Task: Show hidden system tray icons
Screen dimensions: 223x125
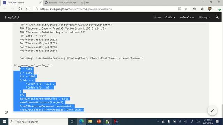Action: (x=157, y=122)
